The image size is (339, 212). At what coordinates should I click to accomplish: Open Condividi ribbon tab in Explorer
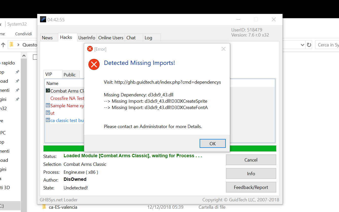[x=24, y=34]
